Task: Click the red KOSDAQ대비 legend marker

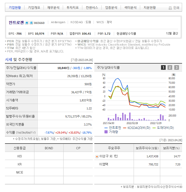Action: [125, 128]
